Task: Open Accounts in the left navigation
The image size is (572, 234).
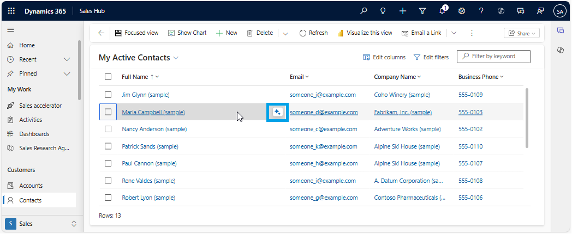Action: click(x=31, y=186)
